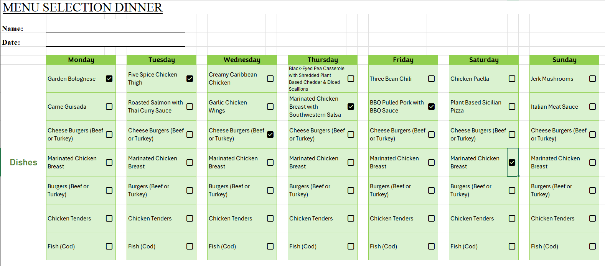The image size is (605, 266).
Task: Uncheck Wednesday Cheese Burgers checkbox
Action: [x=270, y=134]
